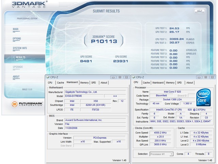Click Core Voltage value 1.360 V
Viewport: 218px width, 164px height.
click(x=187, y=104)
